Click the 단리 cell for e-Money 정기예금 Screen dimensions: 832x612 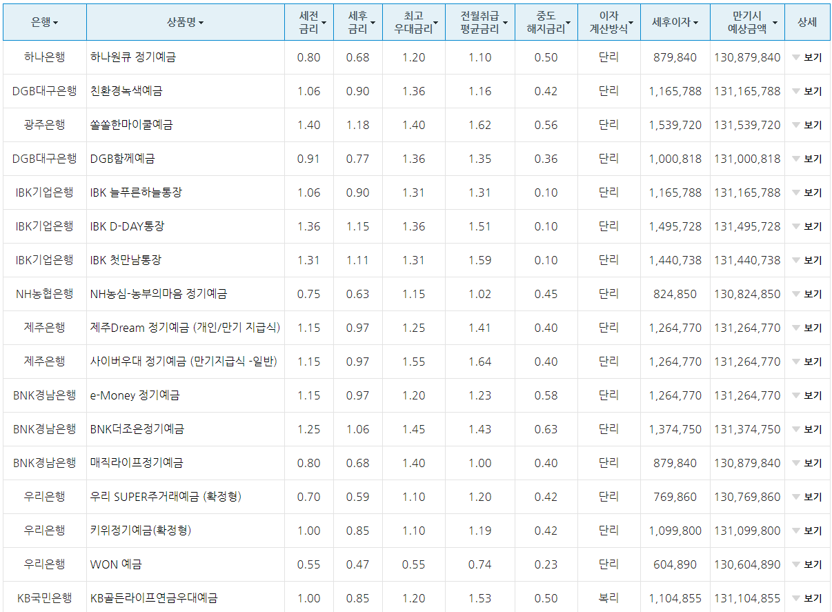(x=609, y=395)
